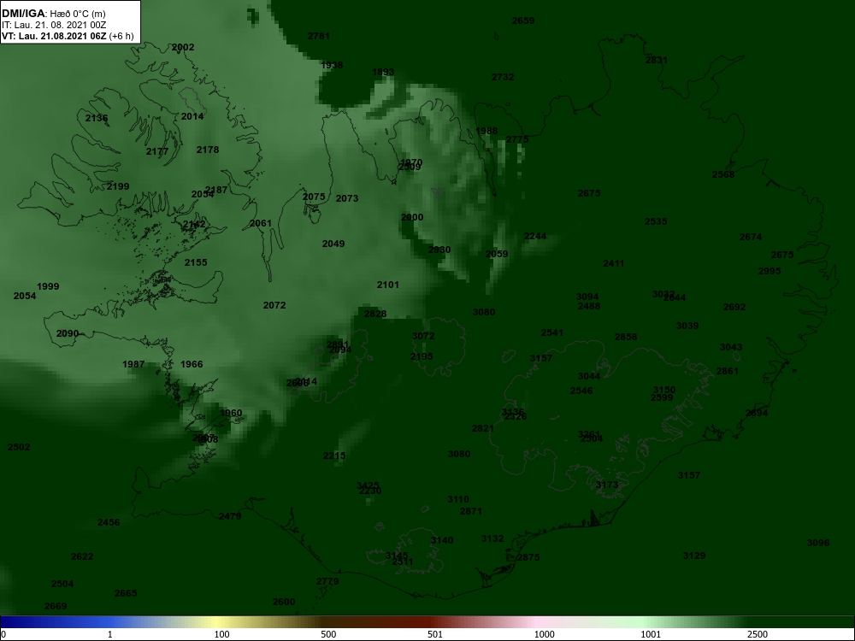
Task: Click the map value "2732"
Action: coord(502,77)
